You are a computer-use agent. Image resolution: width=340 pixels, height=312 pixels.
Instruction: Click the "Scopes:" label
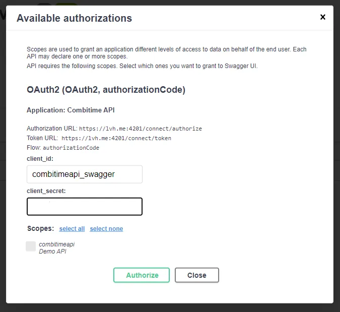(x=40, y=228)
